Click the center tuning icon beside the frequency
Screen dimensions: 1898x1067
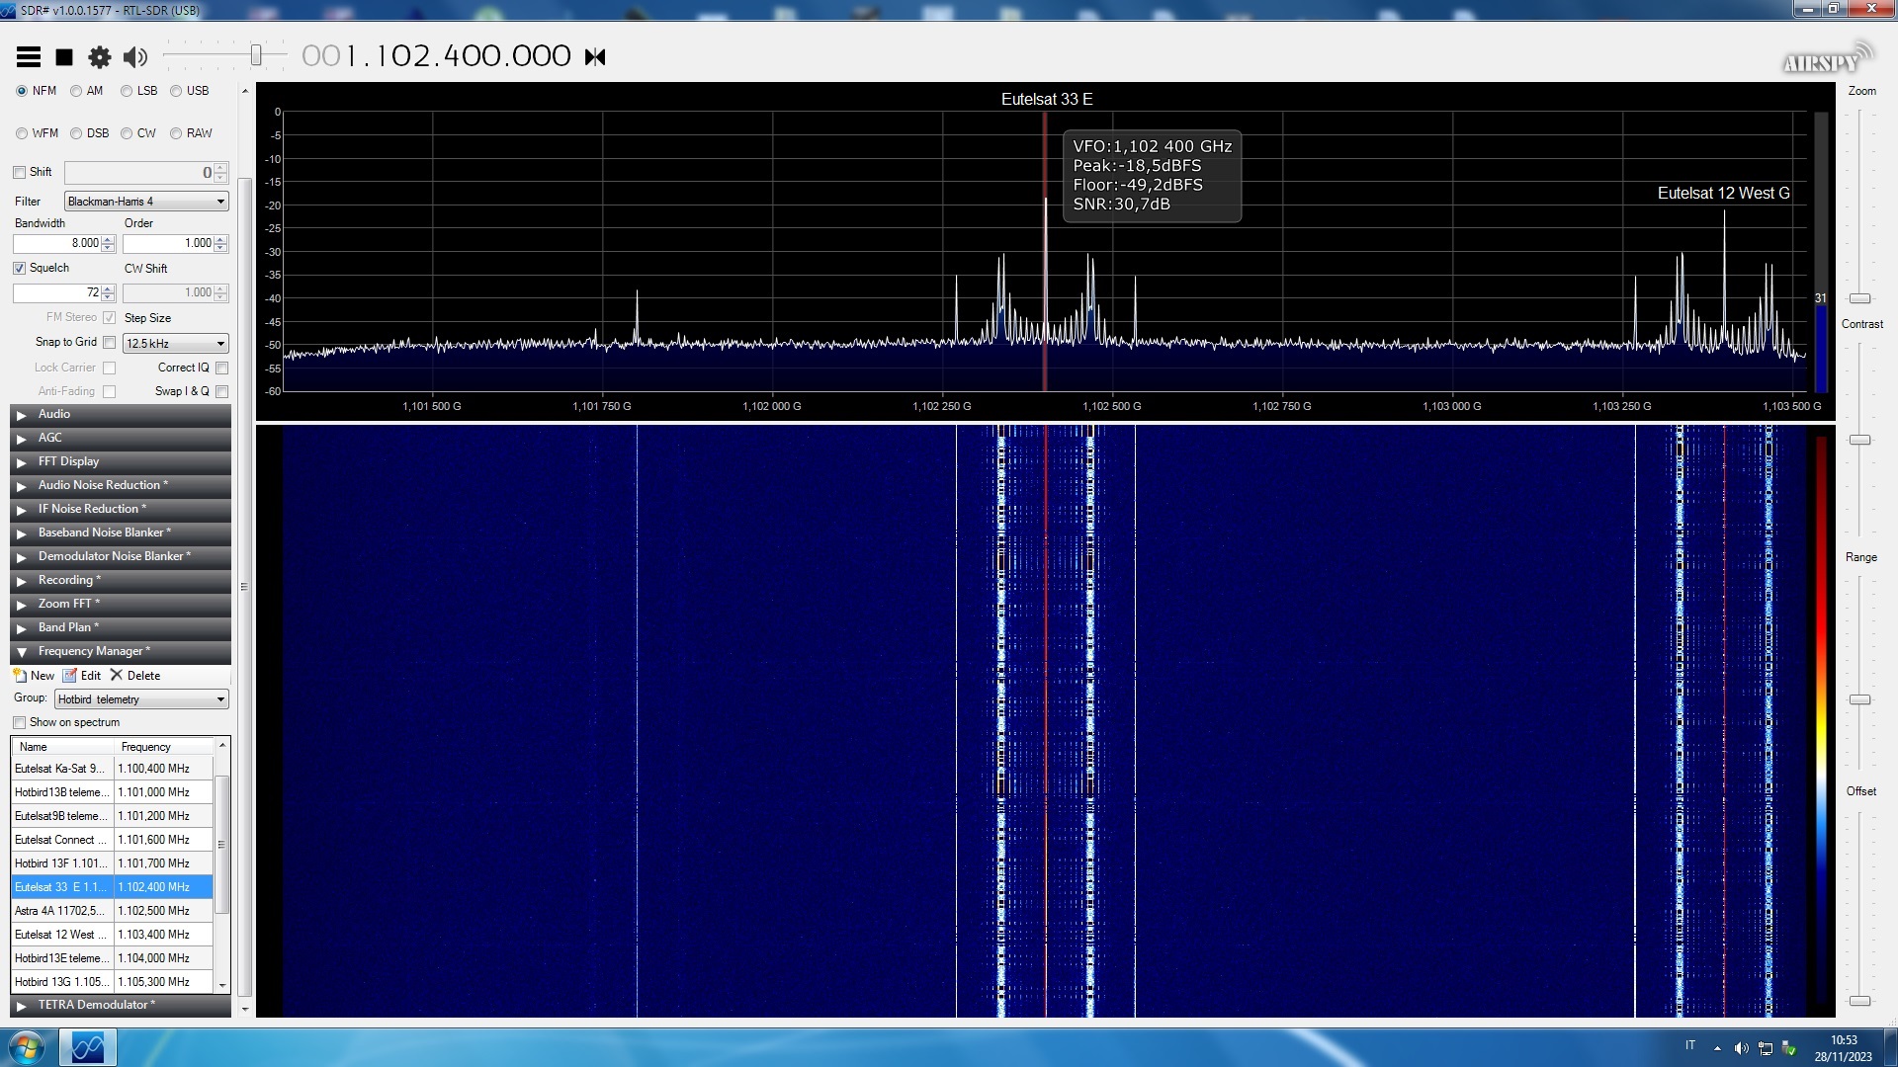tap(595, 57)
